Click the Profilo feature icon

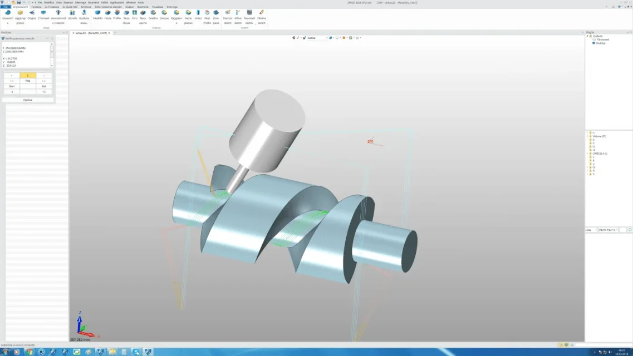click(117, 13)
